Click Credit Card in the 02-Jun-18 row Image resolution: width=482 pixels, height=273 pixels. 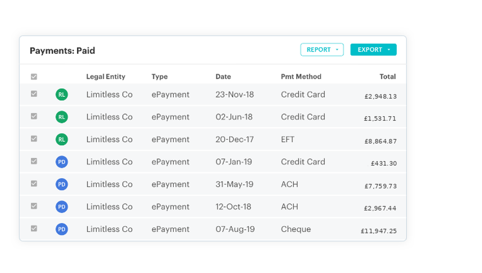coord(303,117)
